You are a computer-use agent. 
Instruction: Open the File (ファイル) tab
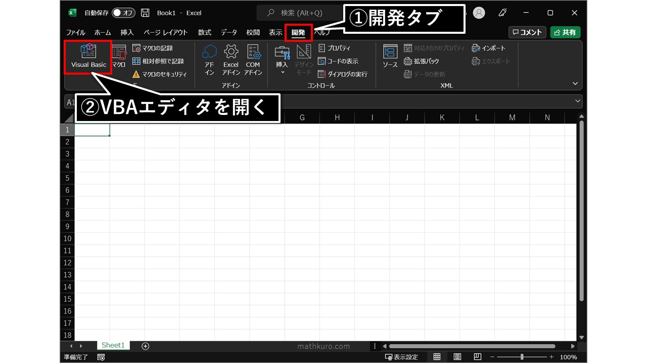coord(76,32)
